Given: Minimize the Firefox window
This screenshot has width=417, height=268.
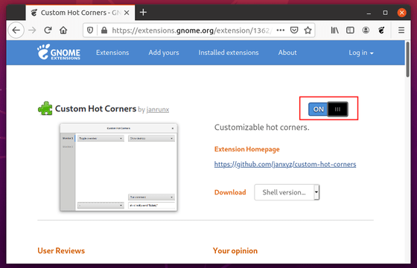Looking at the screenshot, I should coord(369,13).
